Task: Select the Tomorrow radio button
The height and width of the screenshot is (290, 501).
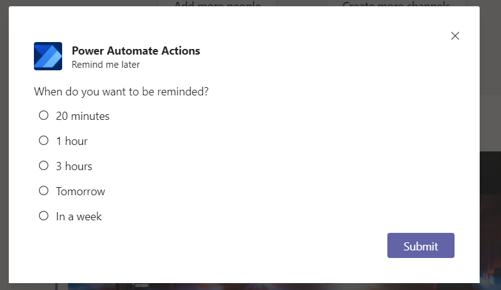Action: click(x=44, y=191)
